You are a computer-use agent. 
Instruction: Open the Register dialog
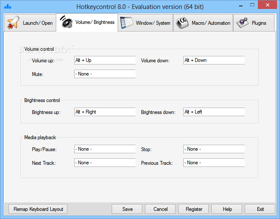[x=193, y=209]
